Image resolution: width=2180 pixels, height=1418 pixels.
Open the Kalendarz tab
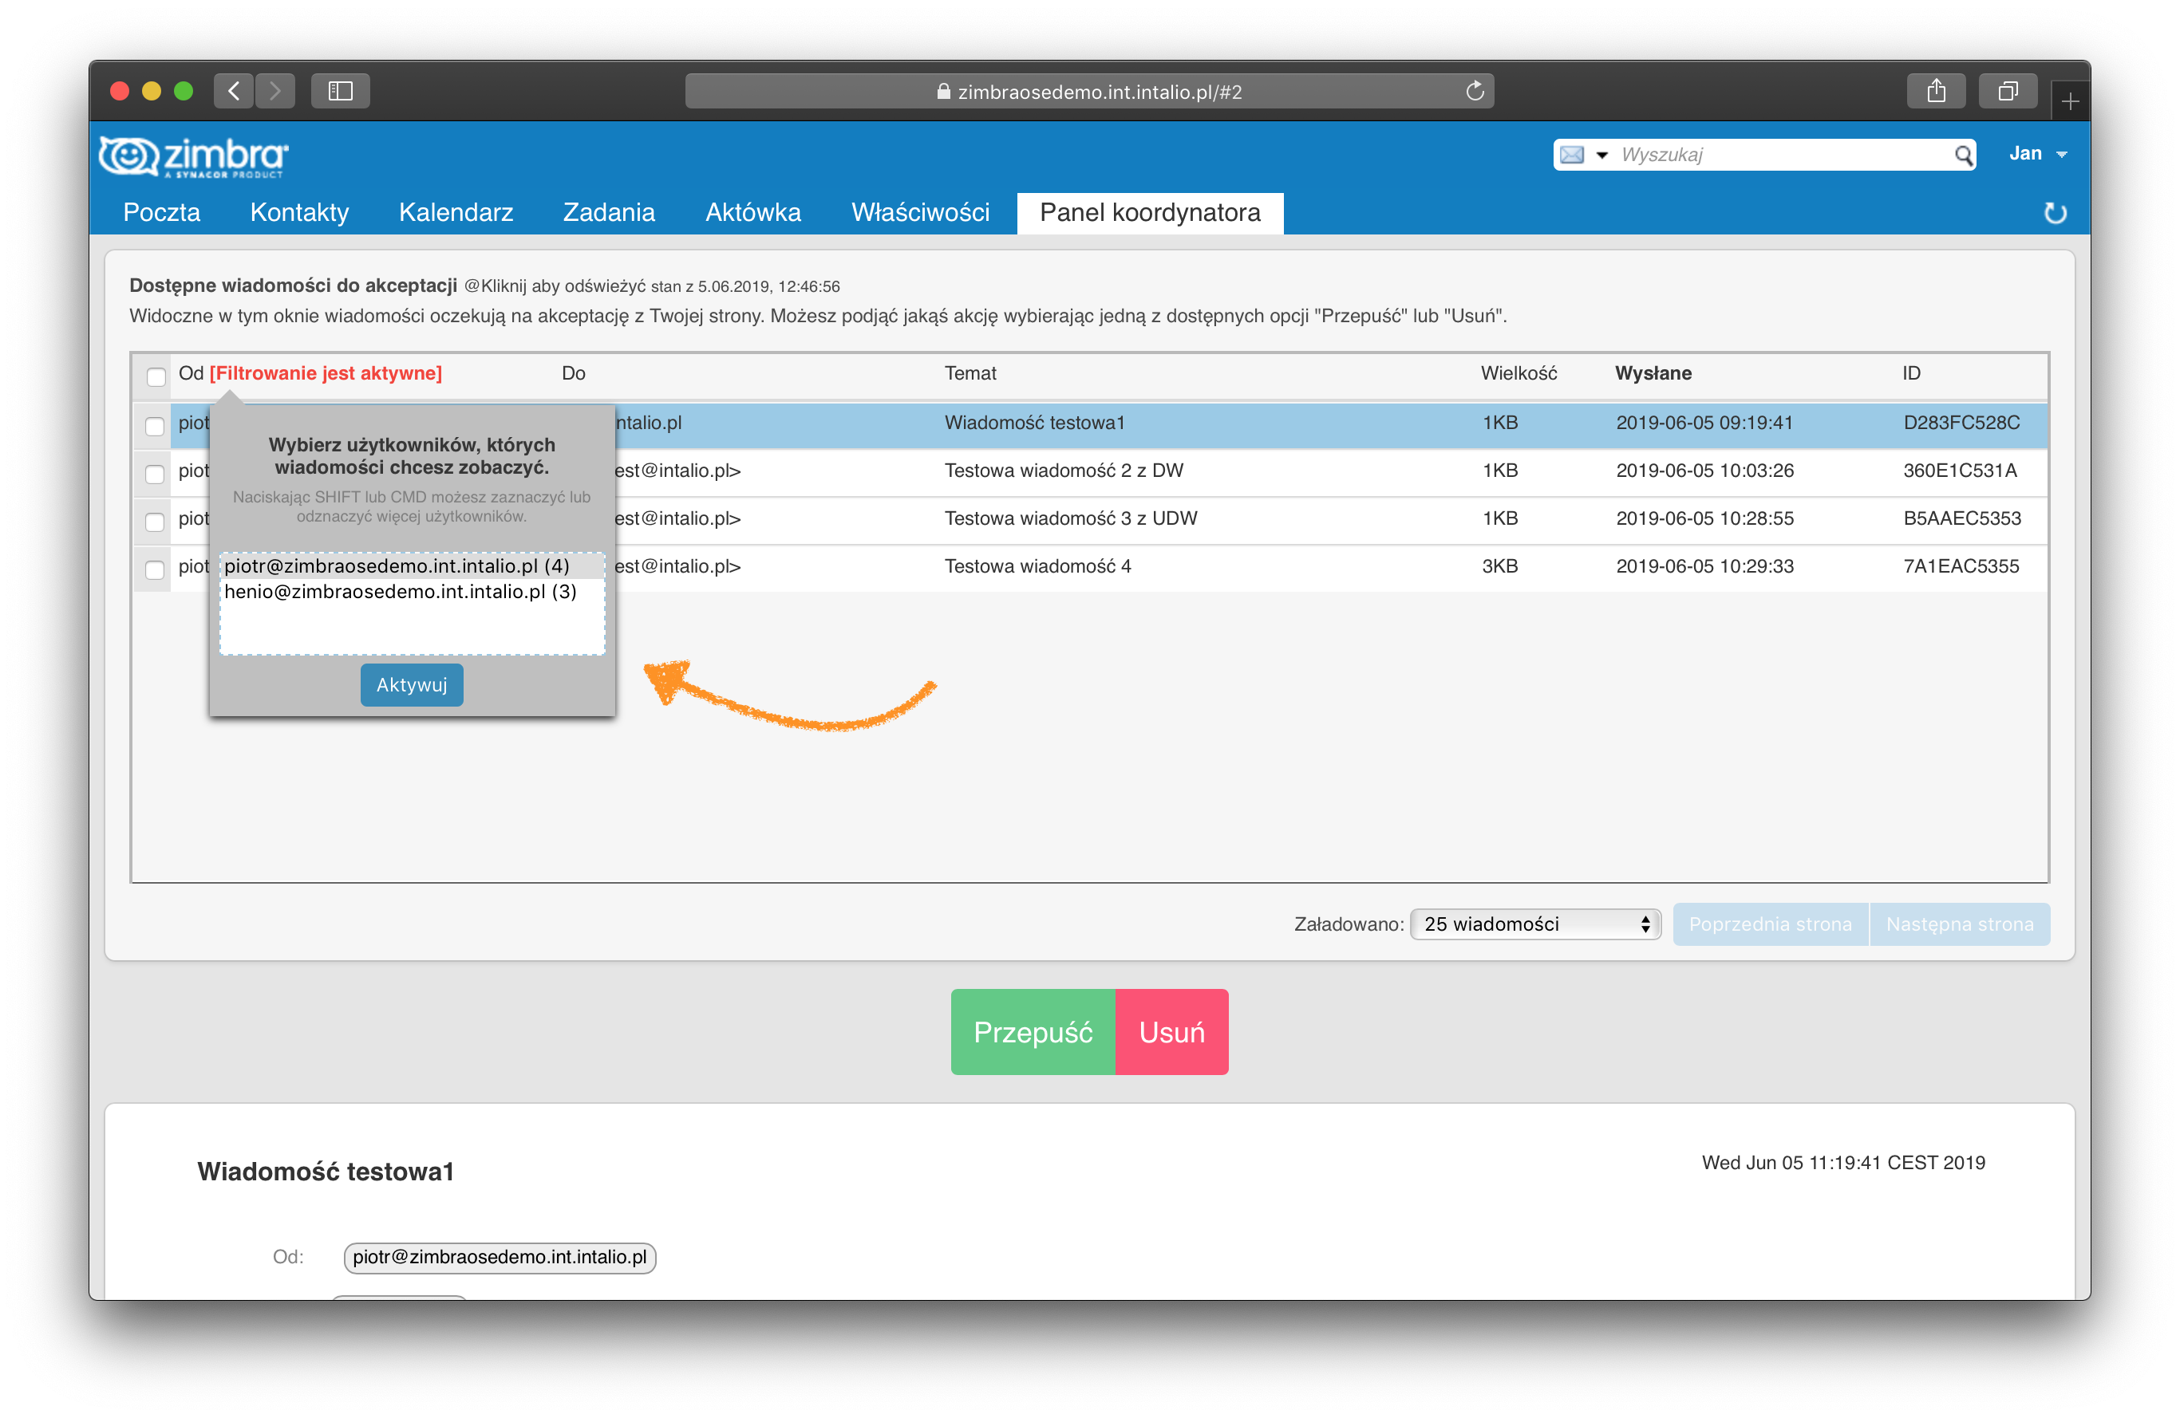coord(456,212)
